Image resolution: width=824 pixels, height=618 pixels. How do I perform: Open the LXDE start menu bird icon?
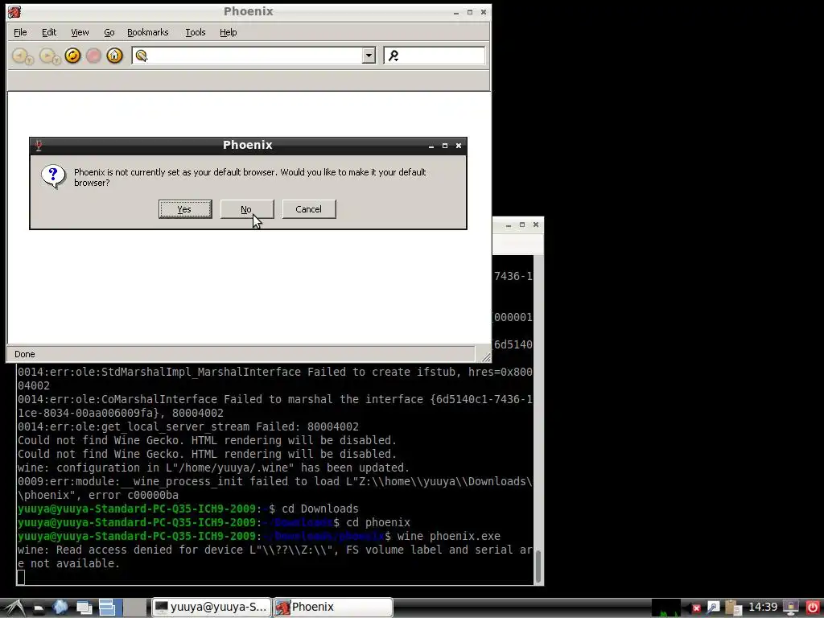[14, 608]
